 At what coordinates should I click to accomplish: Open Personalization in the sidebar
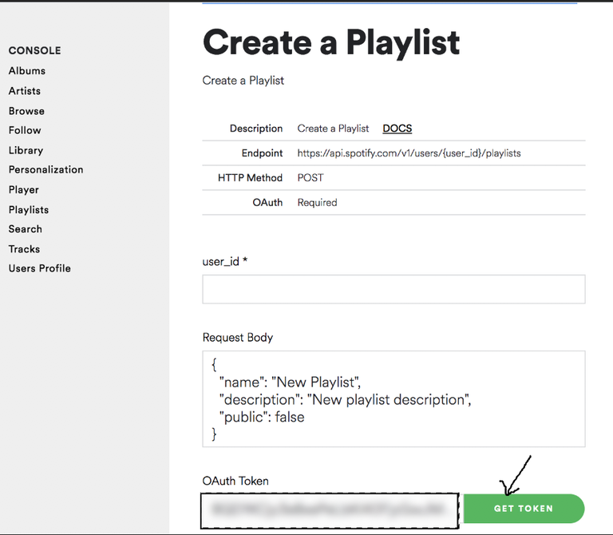point(45,169)
